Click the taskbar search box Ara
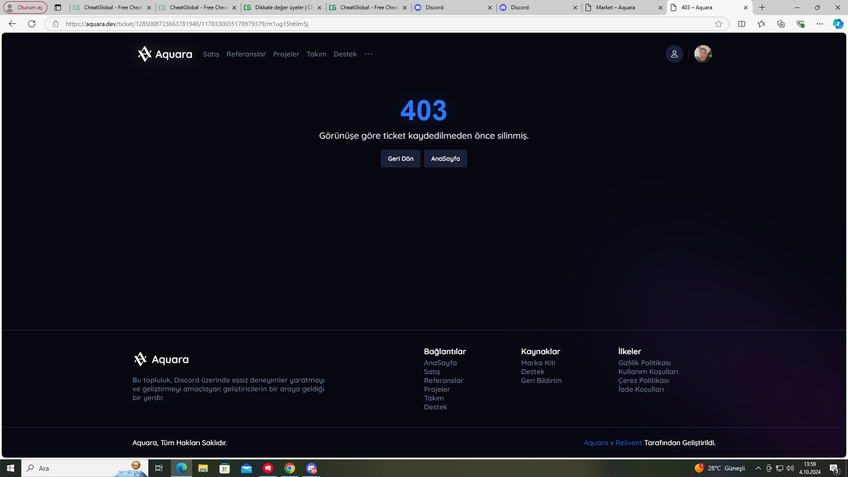The height and width of the screenshot is (477, 848). [x=85, y=468]
